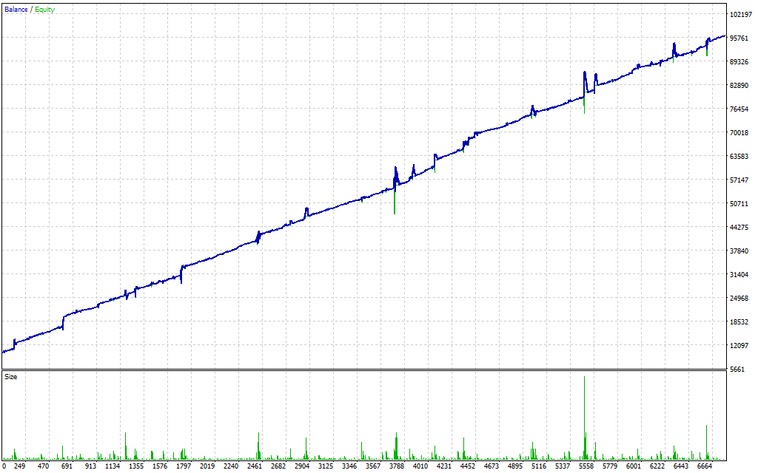Click the green Equity legend label
Viewport: 758px width, 473px height.
(44, 10)
